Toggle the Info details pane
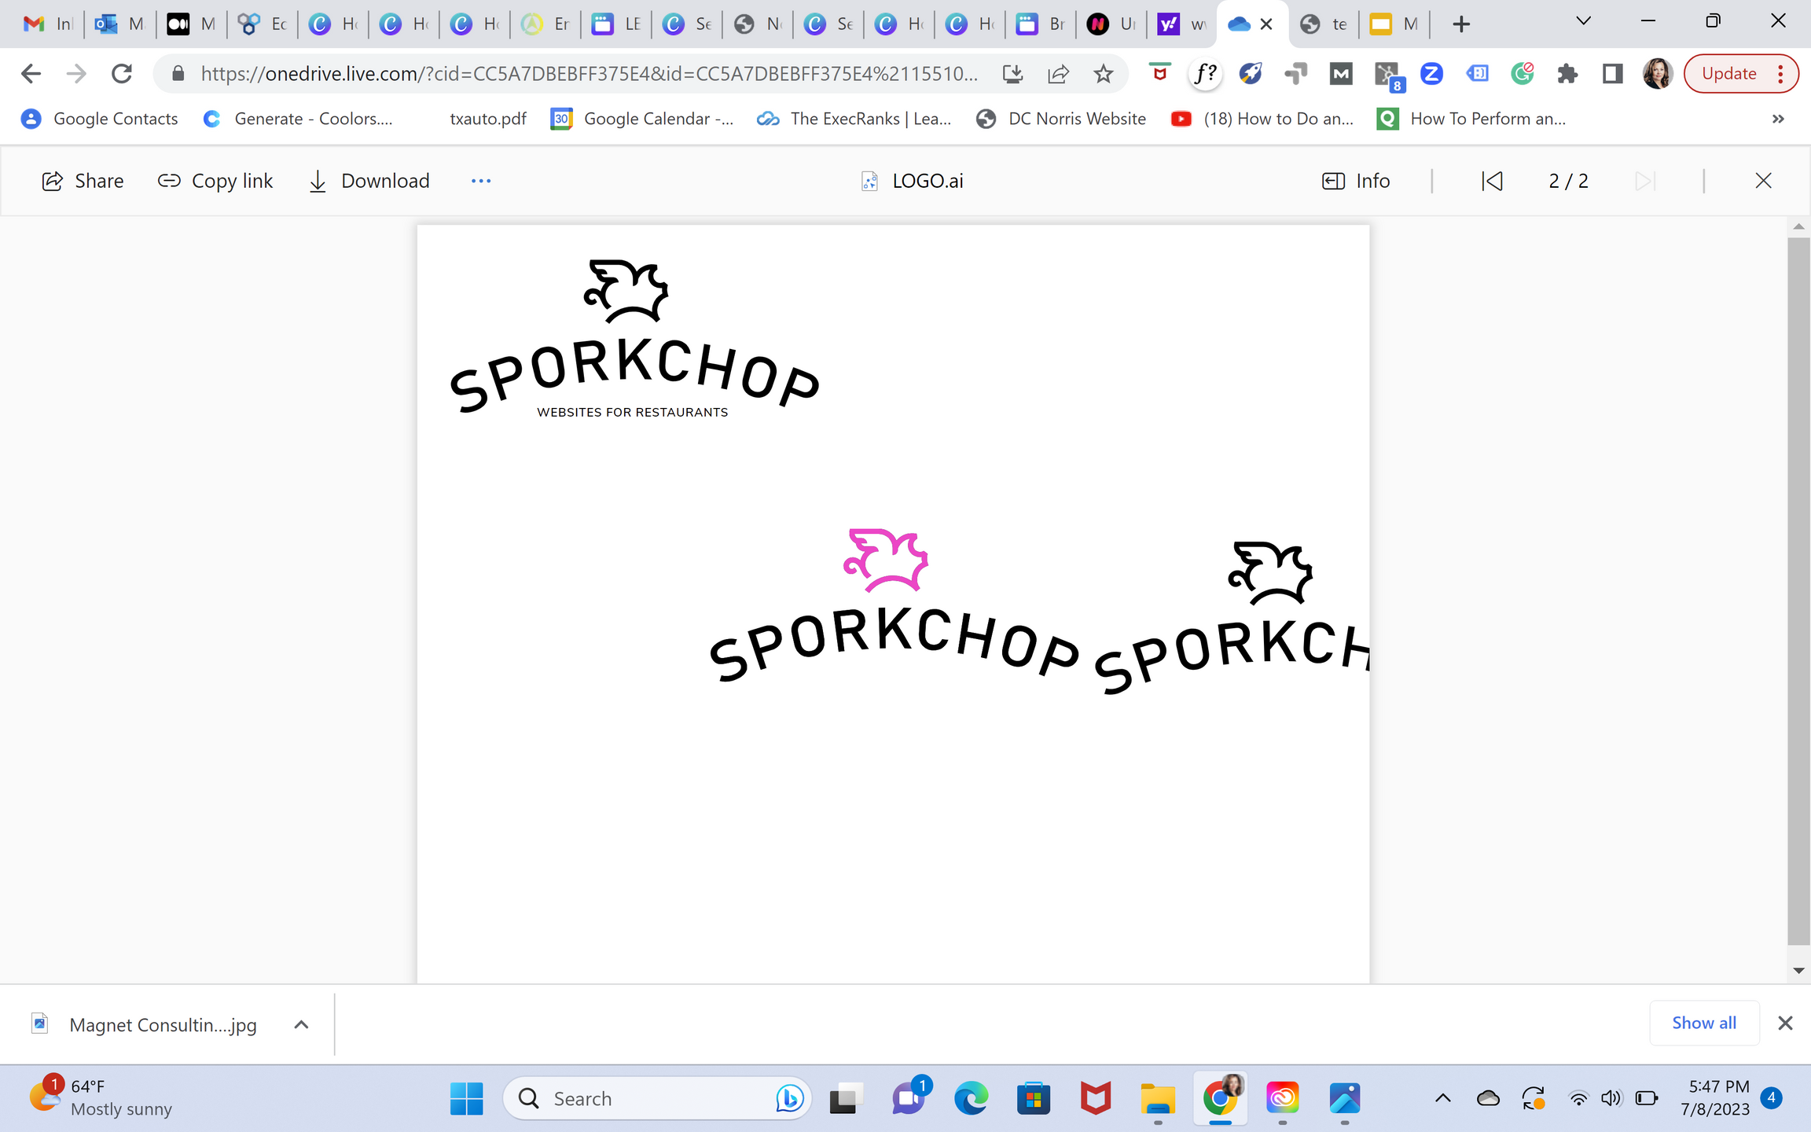1811x1132 pixels. click(1356, 181)
